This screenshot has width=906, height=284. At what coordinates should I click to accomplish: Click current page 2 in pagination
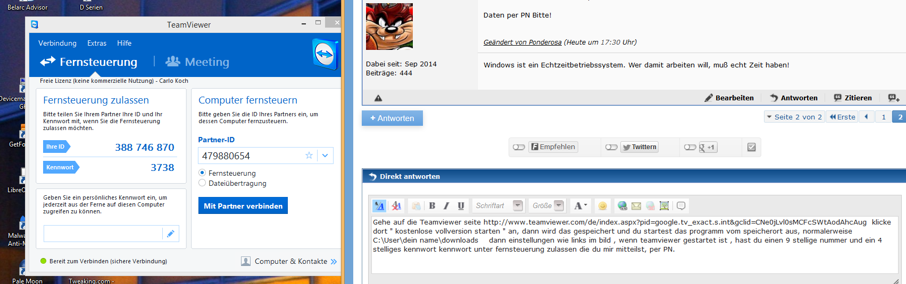tap(900, 117)
